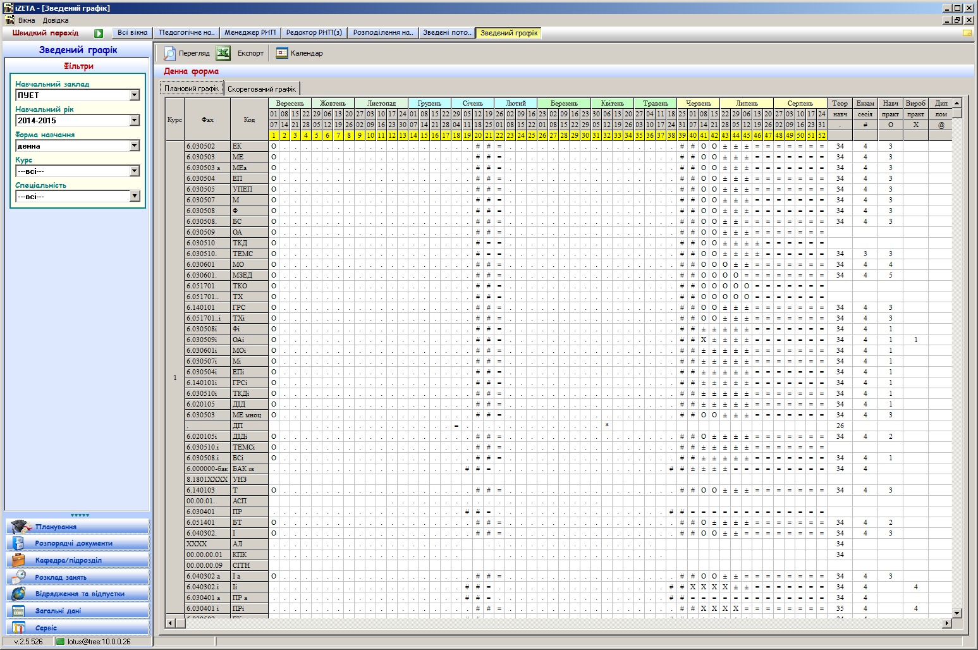Expand the Курс dropdown
The image size is (978, 650).
[135, 171]
